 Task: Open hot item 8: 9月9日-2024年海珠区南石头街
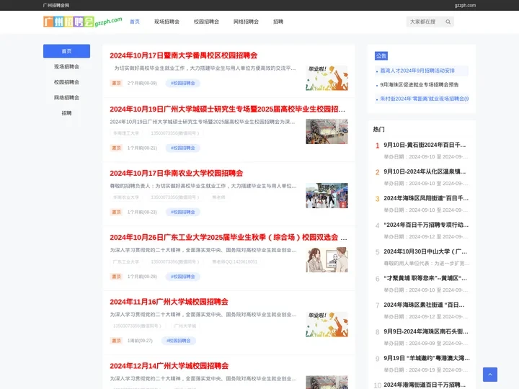pyautogui.click(x=426, y=331)
